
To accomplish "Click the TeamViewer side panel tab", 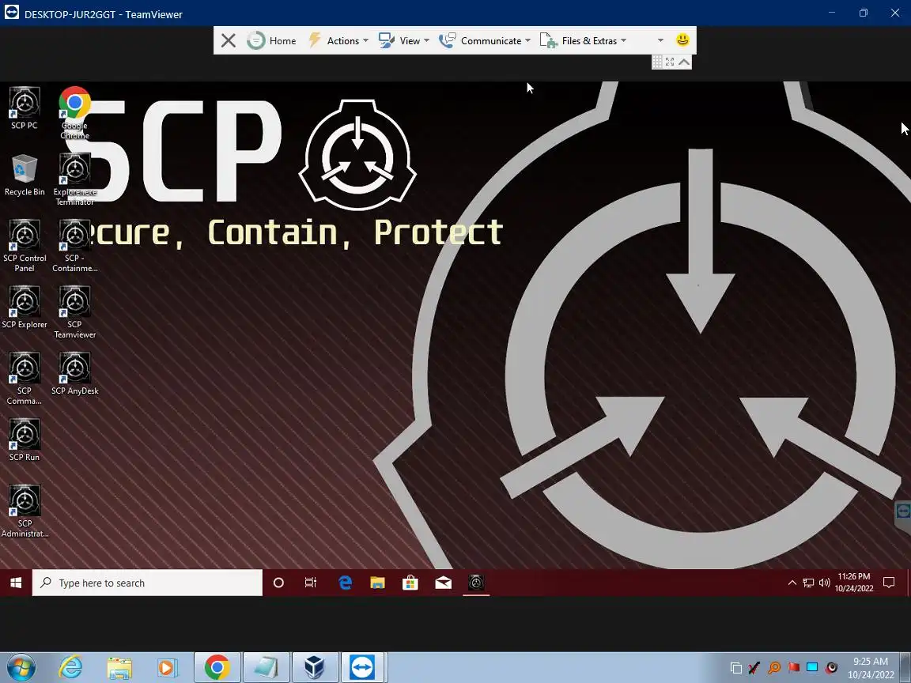I will (903, 511).
